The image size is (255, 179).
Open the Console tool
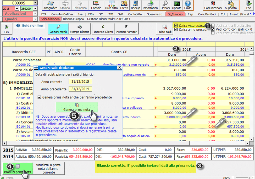[96, 5]
